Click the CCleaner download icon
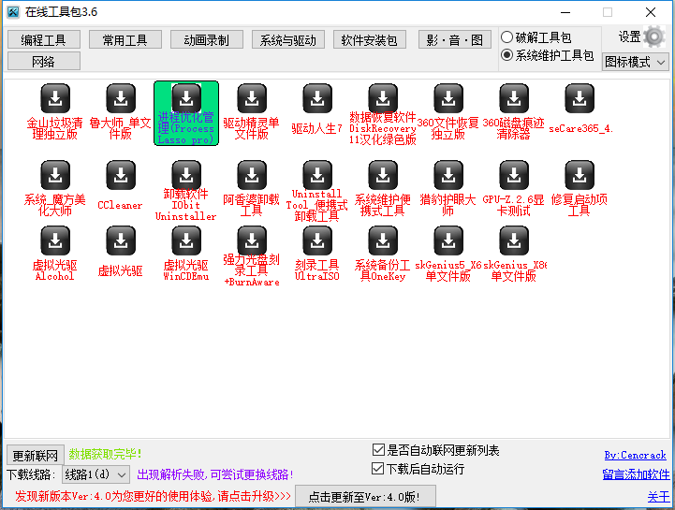675x510 pixels. tap(121, 175)
